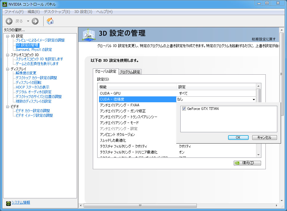Viewport: 287px width, 211px height.
Task: Switch to the プログラム設定 tab
Action: click(130, 72)
